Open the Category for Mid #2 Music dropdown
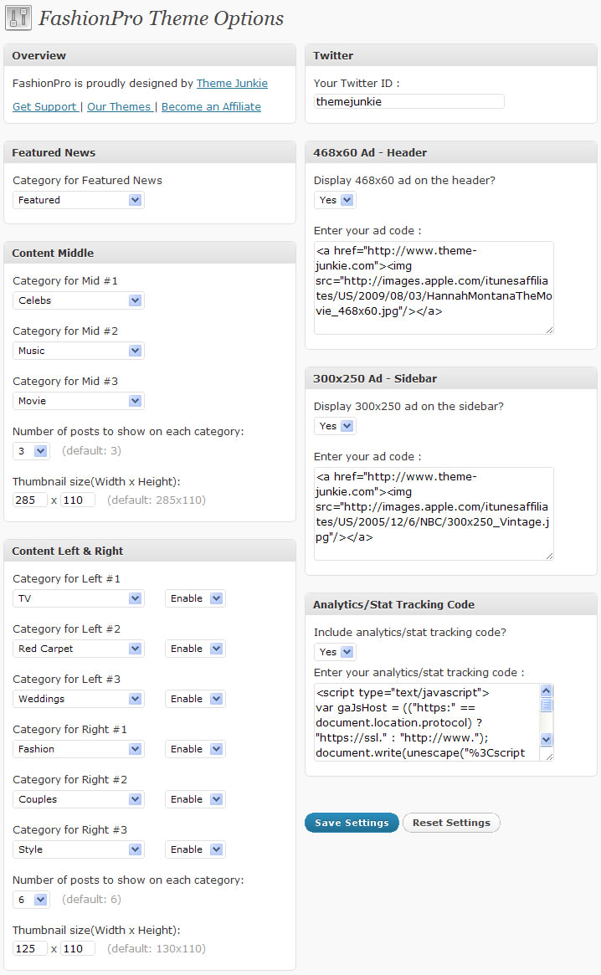 tap(79, 351)
